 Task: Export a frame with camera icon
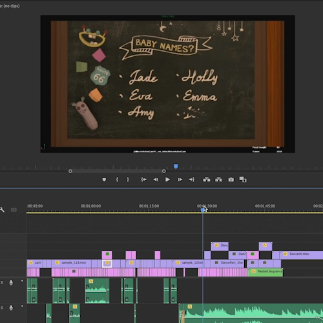(231, 180)
